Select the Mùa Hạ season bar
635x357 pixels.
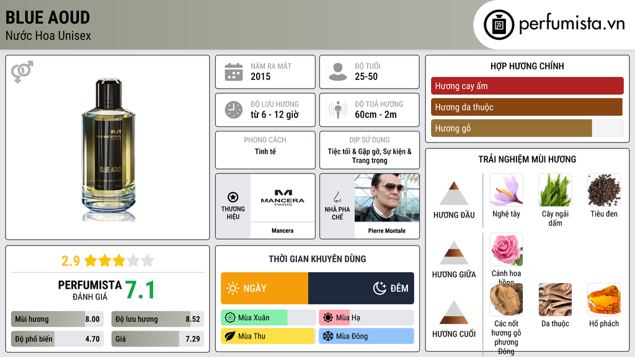coord(366,318)
